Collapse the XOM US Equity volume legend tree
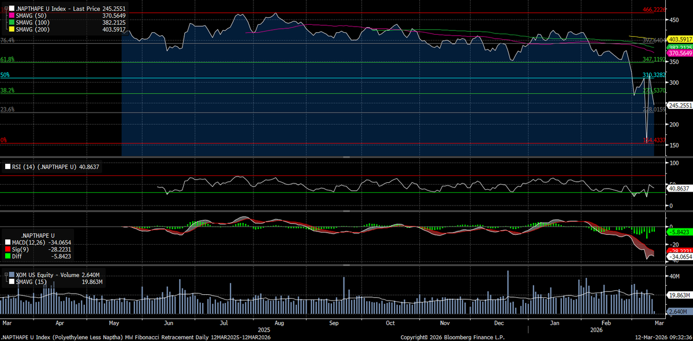This screenshot has height=341, width=693. coord(6,275)
